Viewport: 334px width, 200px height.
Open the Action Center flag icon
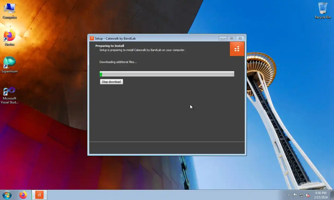point(295,195)
